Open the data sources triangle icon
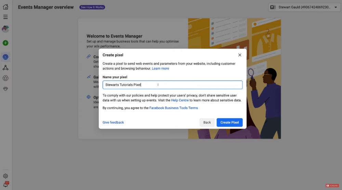 pos(5,68)
